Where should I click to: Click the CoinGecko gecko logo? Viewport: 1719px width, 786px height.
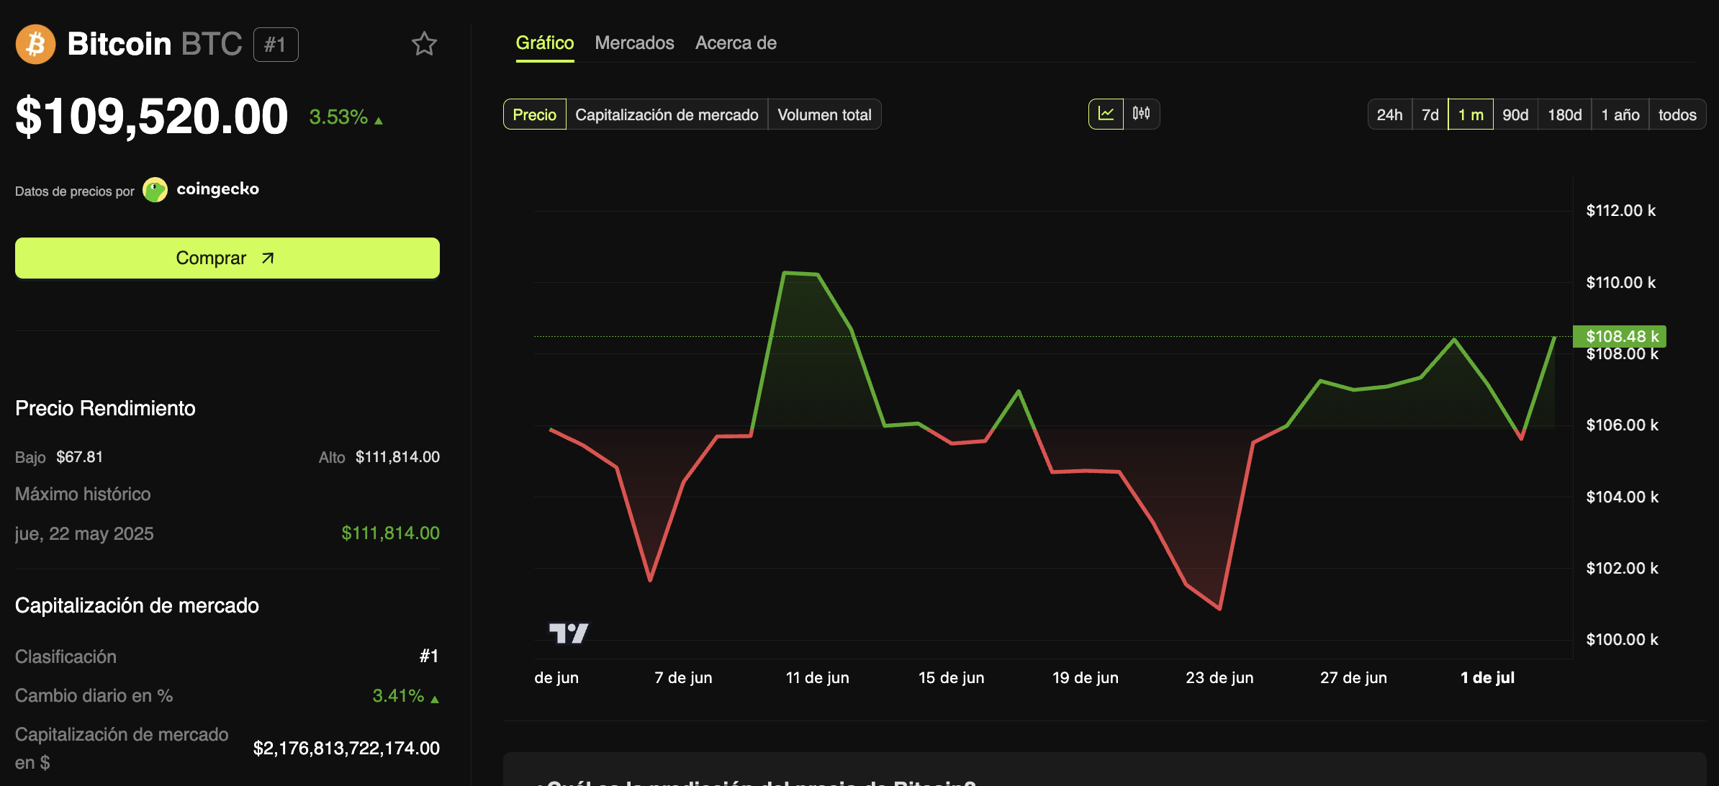[155, 190]
